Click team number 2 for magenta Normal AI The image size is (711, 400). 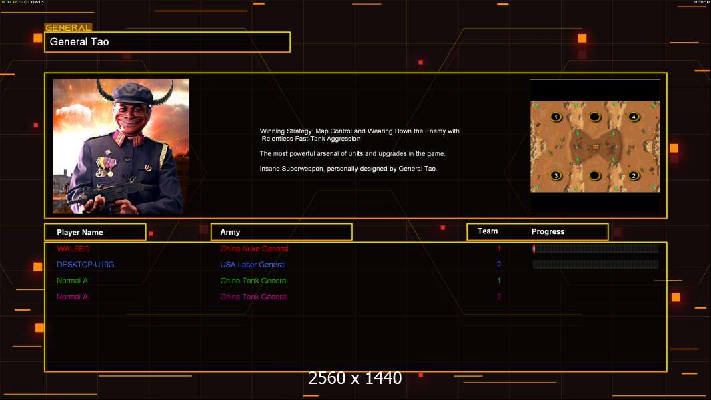click(x=499, y=297)
